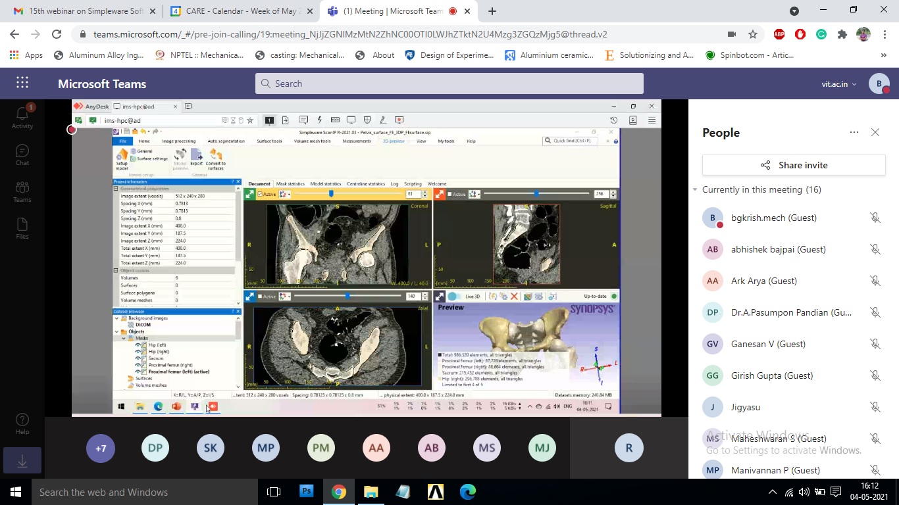Image resolution: width=899 pixels, height=505 pixels.
Task: Toggle visibility of the Hip (left) mask
Action: [x=139, y=345]
